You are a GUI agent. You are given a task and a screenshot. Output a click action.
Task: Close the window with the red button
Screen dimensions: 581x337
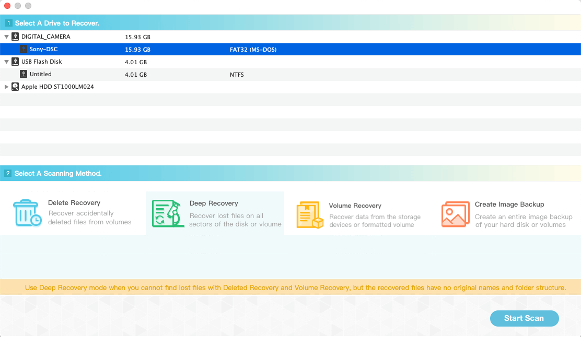(x=7, y=6)
